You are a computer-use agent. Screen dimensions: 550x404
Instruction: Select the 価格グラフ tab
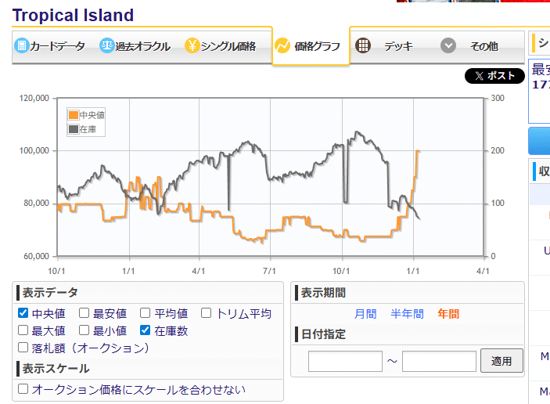[311, 46]
